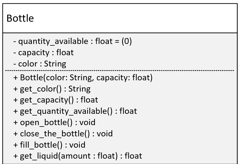Viewport: 238px width, 164px height.
Task: Select the get_liquid(amount : float) method
Action: (x=78, y=156)
